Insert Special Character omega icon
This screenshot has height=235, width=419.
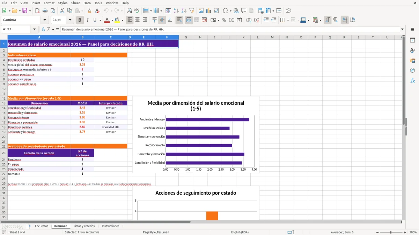pyautogui.click(x=225, y=11)
